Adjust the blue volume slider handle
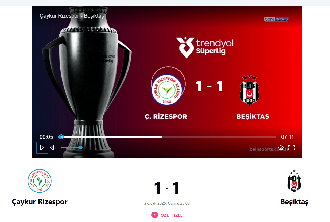330x222 pixels. (80, 147)
